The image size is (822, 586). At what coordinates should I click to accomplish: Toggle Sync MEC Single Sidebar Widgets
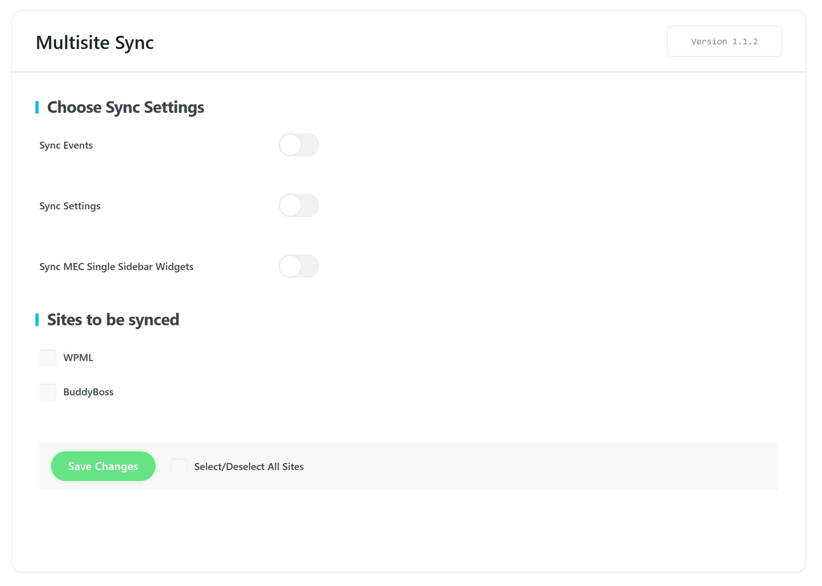point(299,266)
